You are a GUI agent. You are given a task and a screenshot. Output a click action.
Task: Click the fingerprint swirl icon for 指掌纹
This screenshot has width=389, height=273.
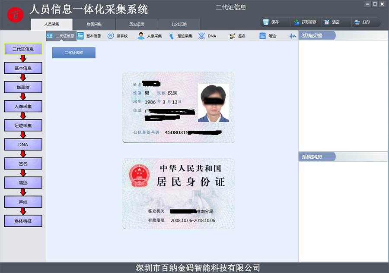pyautogui.click(x=110, y=36)
